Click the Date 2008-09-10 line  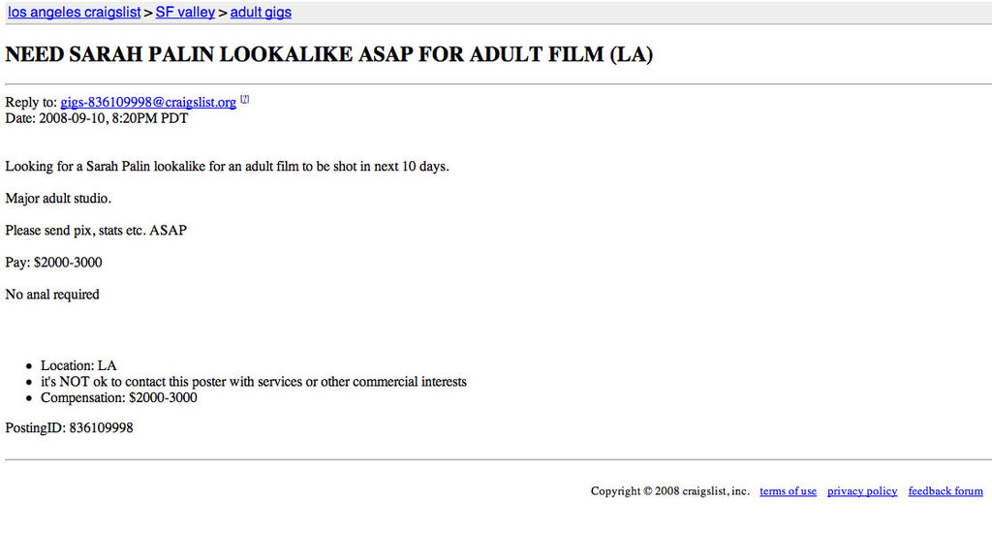(x=97, y=119)
